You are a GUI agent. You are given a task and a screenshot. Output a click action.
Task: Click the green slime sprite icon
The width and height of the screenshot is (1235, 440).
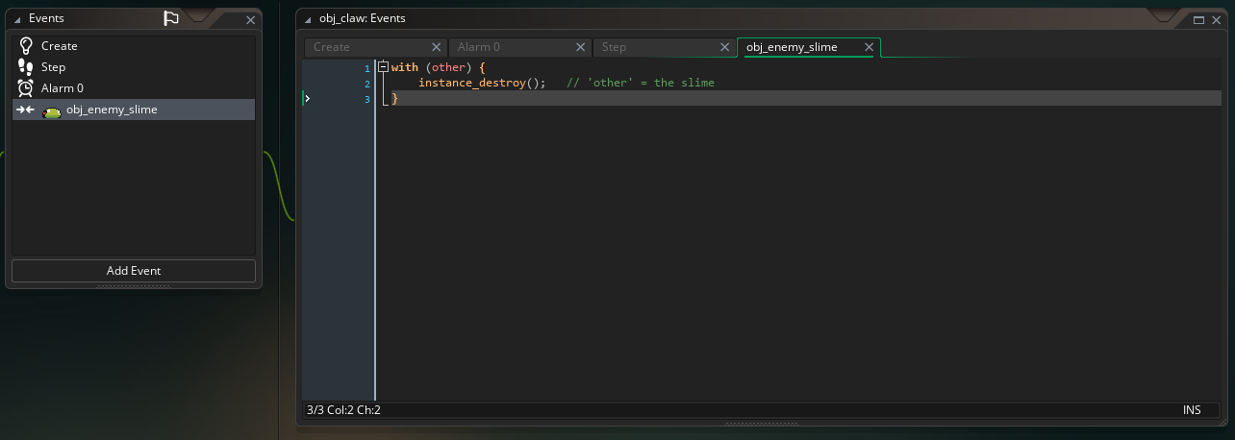coord(52,112)
